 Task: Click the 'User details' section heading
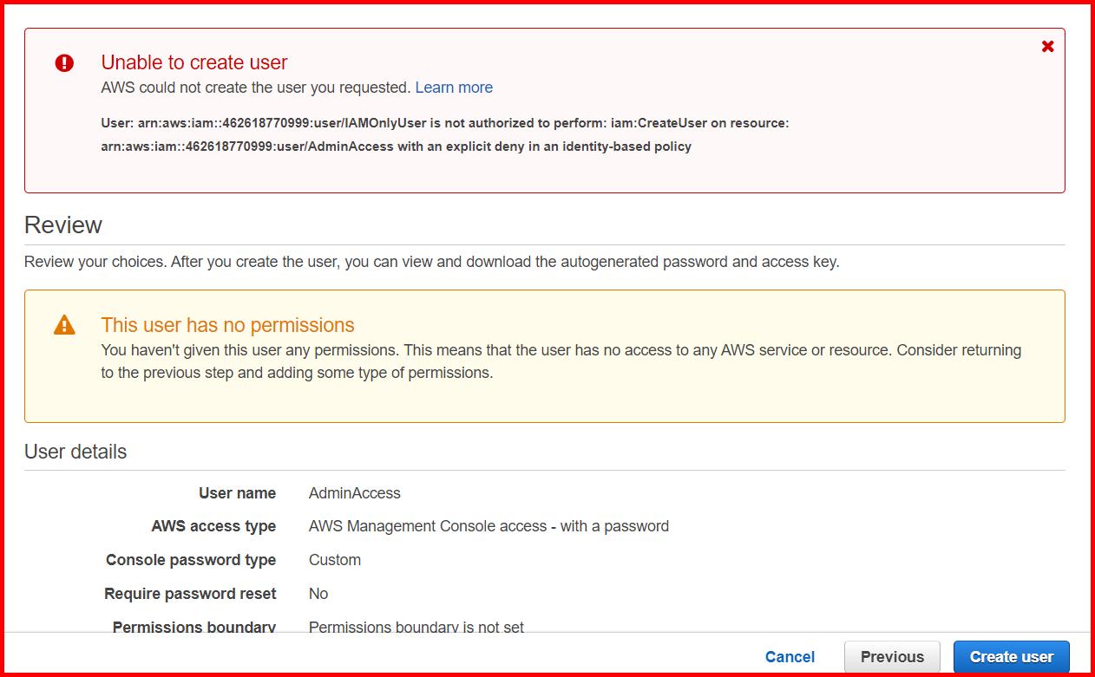click(x=76, y=451)
